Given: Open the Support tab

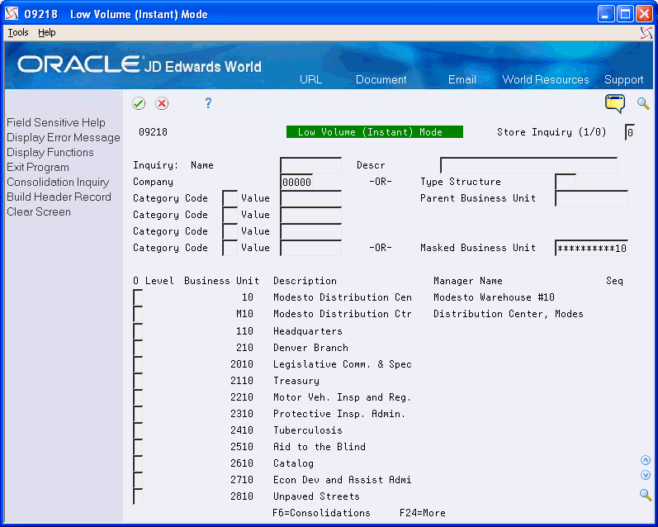Looking at the screenshot, I should tap(623, 79).
